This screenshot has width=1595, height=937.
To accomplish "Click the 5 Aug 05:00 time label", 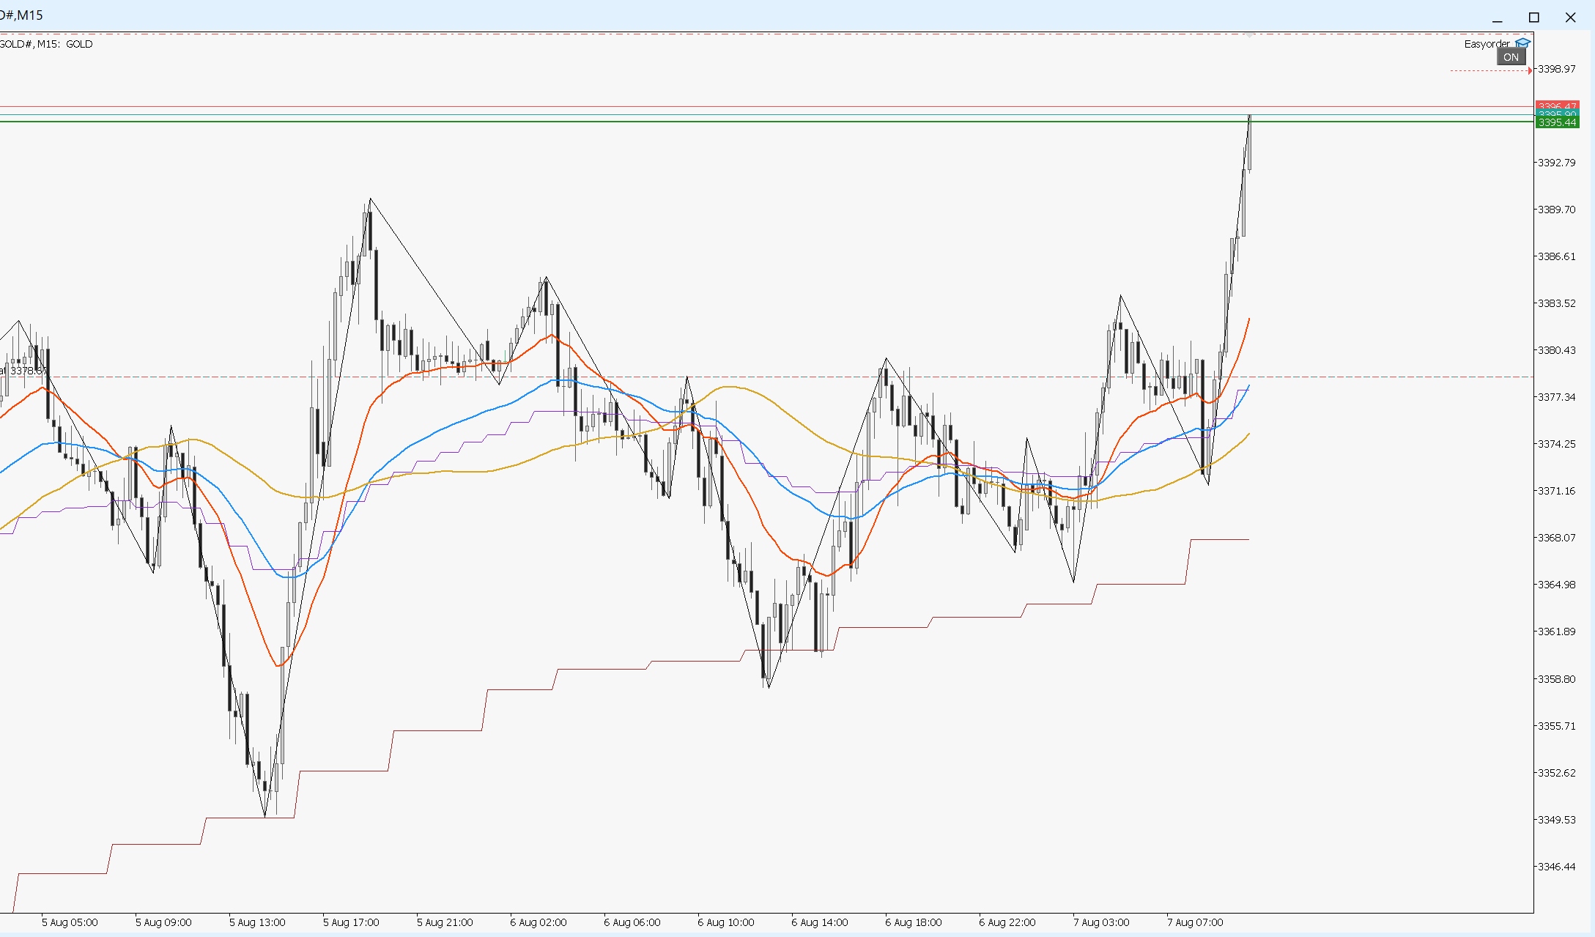I will 70,922.
